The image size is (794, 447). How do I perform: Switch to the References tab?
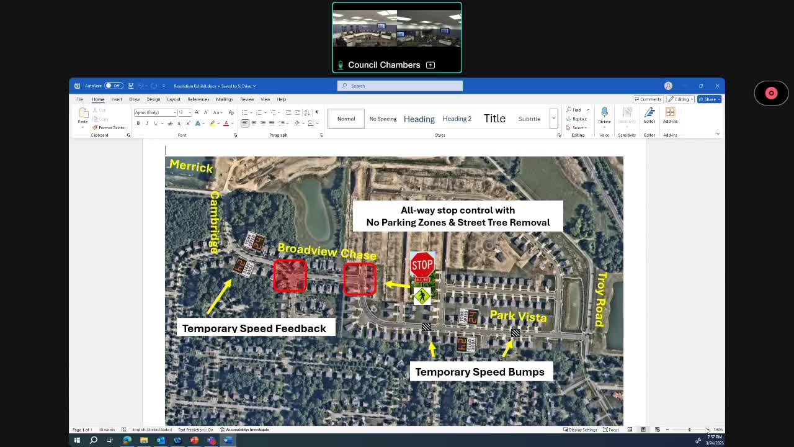198,99
